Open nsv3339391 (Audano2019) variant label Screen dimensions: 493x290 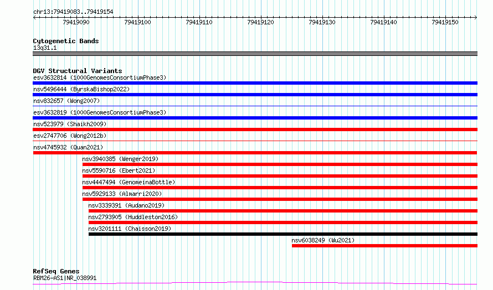coord(126,205)
